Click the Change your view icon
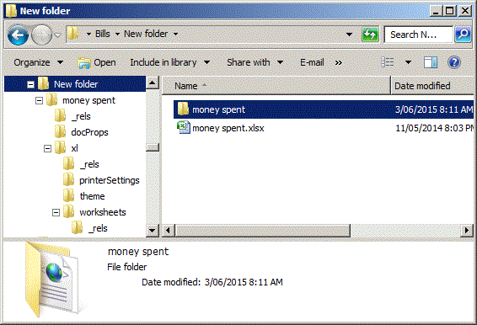This screenshot has height=325, width=477. 388,62
